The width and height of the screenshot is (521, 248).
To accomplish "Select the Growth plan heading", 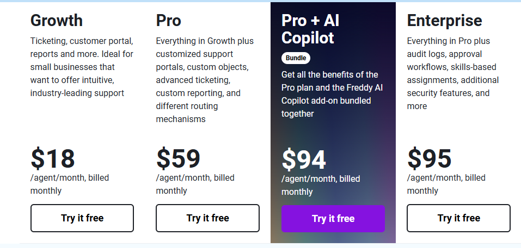I will click(x=57, y=21).
